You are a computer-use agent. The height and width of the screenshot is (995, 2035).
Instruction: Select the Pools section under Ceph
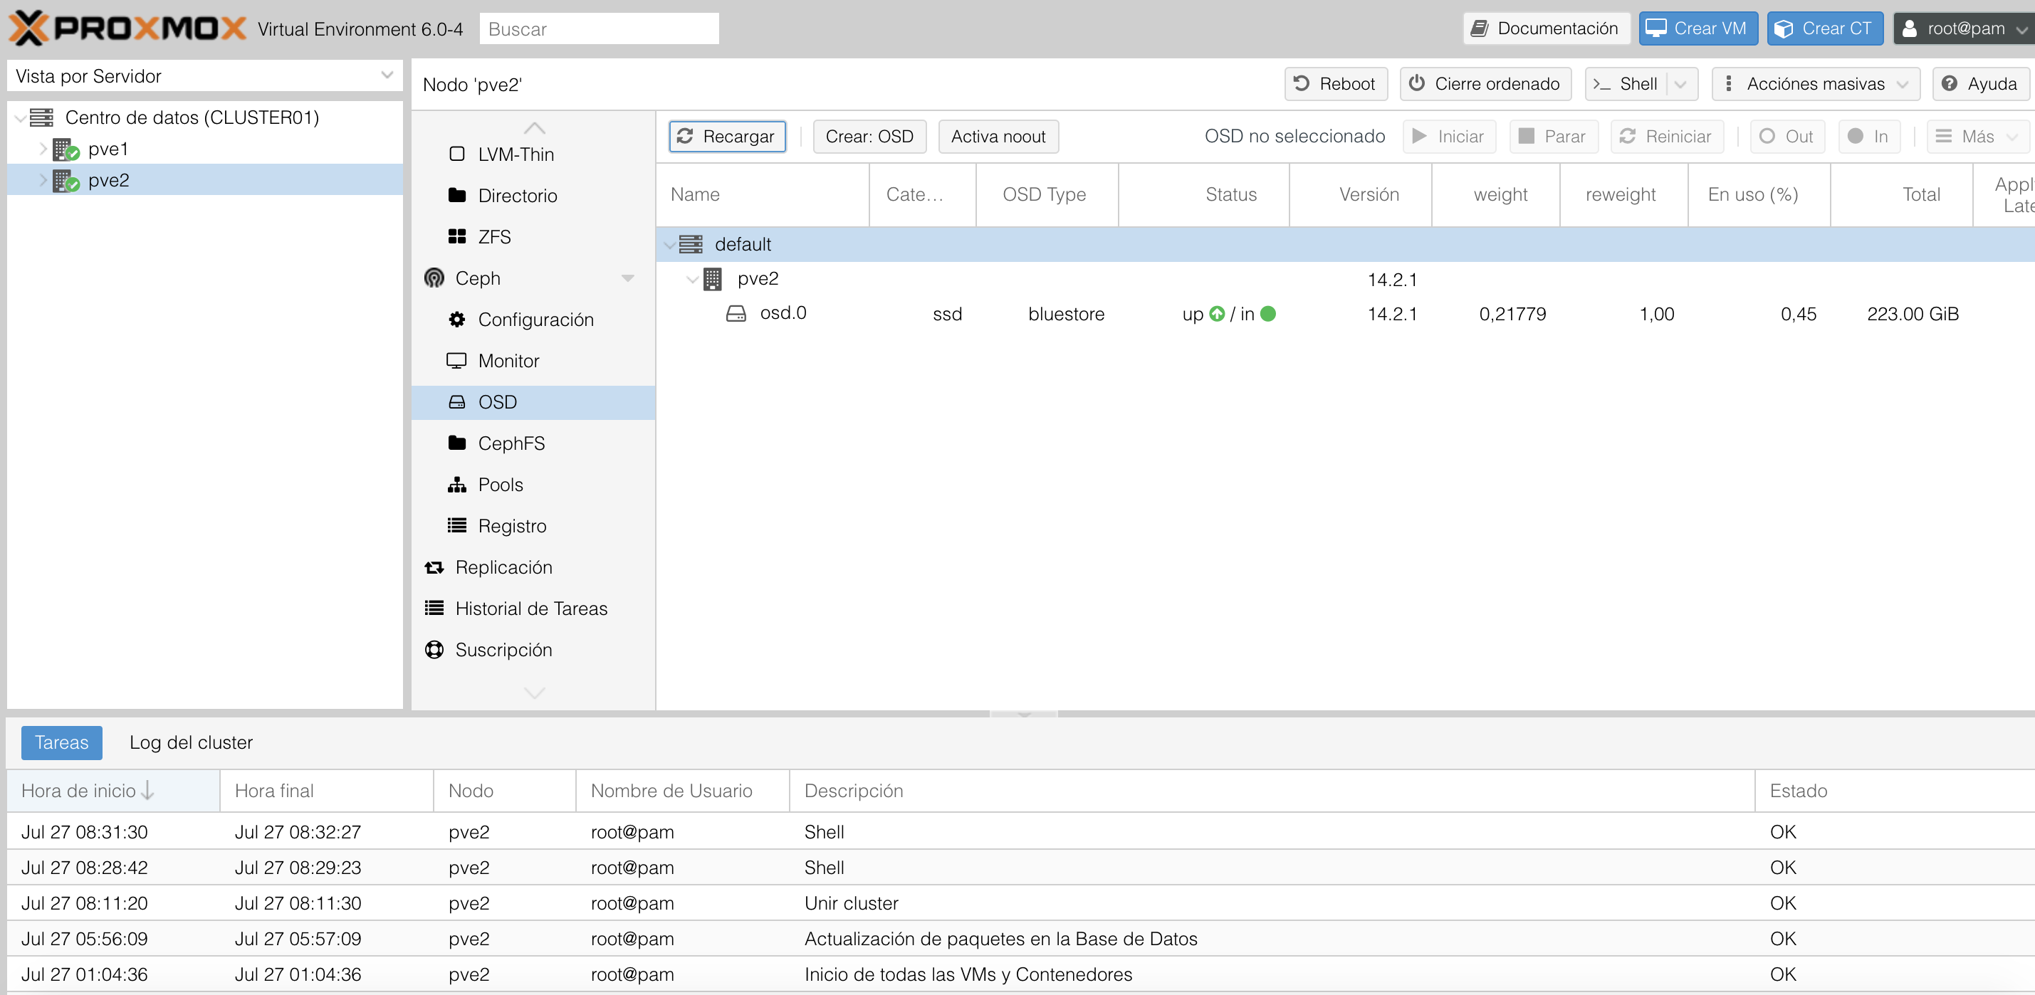click(500, 484)
